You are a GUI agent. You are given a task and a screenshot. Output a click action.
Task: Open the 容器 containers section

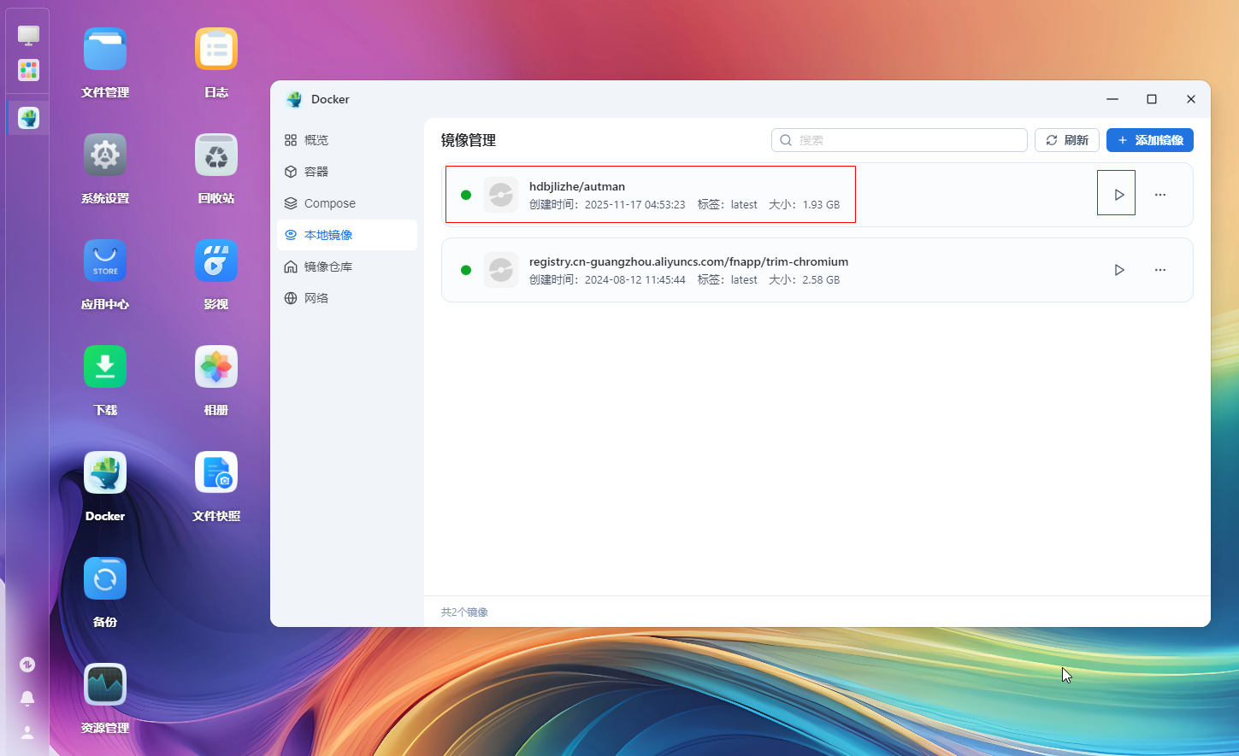316,172
